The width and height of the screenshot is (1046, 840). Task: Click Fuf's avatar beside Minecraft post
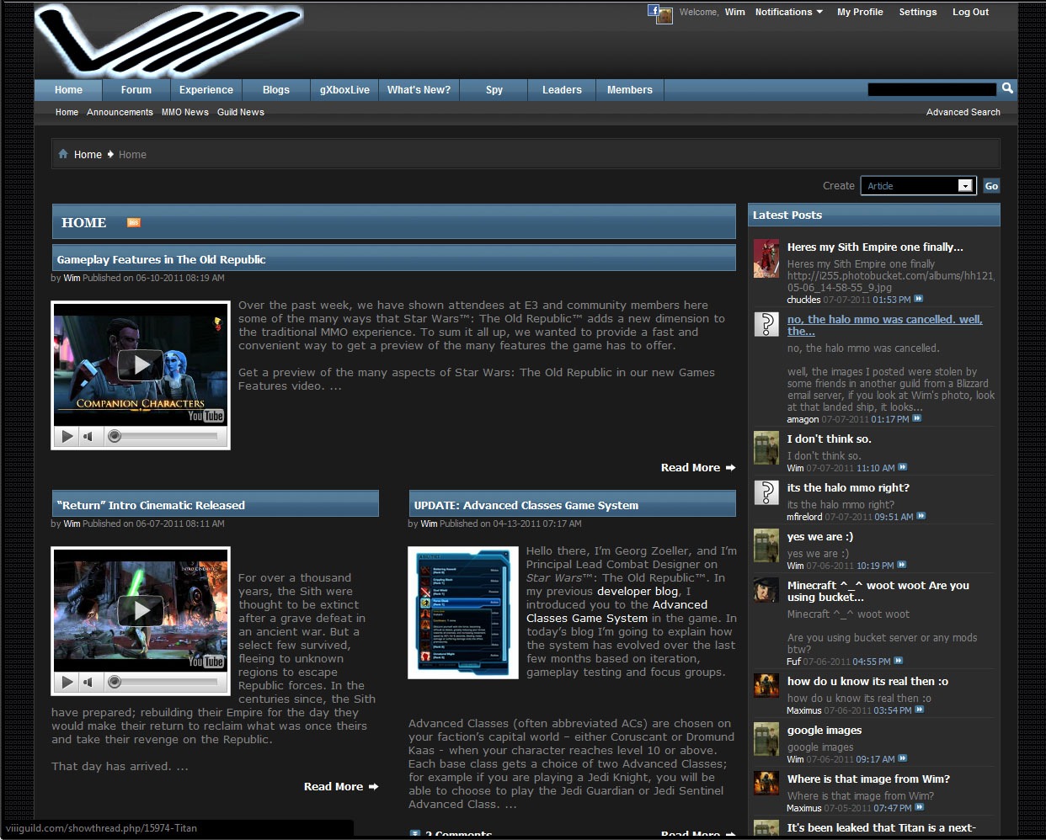766,590
